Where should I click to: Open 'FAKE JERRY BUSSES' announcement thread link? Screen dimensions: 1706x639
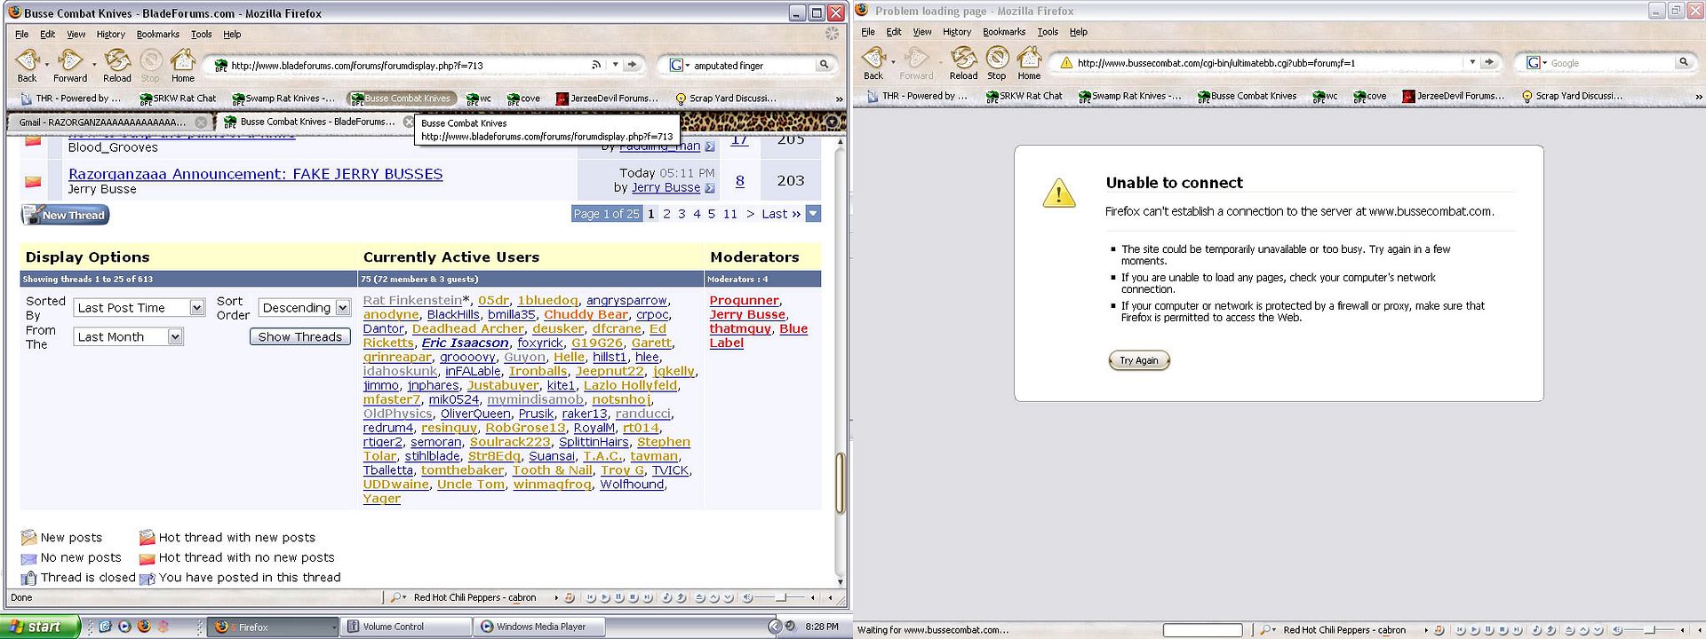[255, 174]
